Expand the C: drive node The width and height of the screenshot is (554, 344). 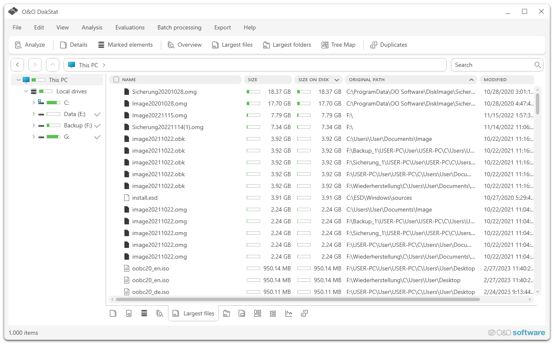click(34, 103)
